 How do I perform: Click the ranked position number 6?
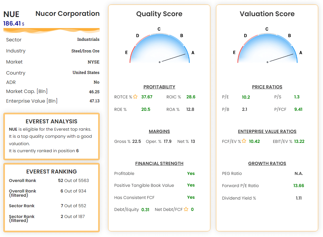point(77,151)
